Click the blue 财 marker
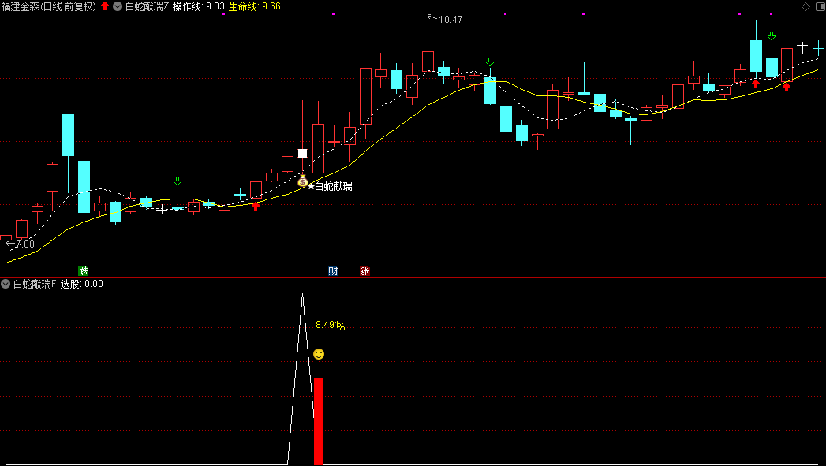 [333, 270]
